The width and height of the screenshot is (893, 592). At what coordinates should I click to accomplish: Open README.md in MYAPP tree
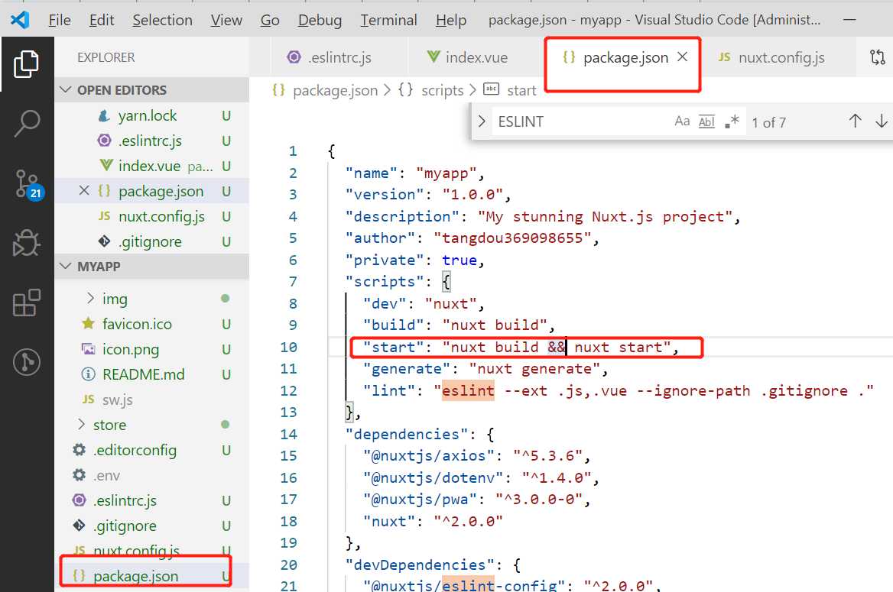pos(144,374)
